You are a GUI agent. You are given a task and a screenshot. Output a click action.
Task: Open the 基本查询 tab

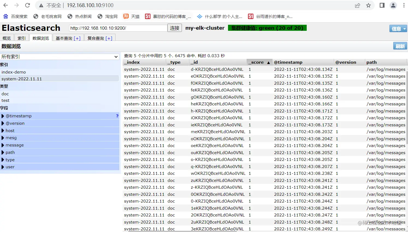[64, 38]
